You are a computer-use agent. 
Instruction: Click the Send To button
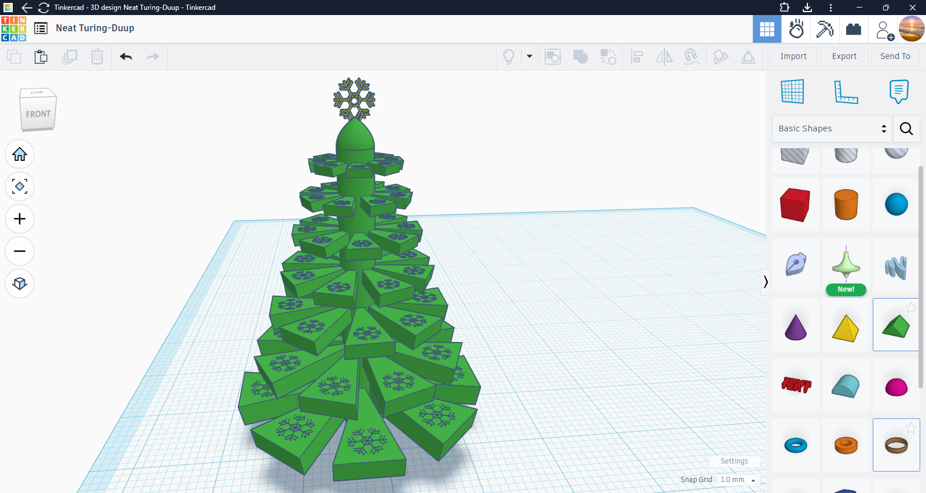pyautogui.click(x=895, y=57)
